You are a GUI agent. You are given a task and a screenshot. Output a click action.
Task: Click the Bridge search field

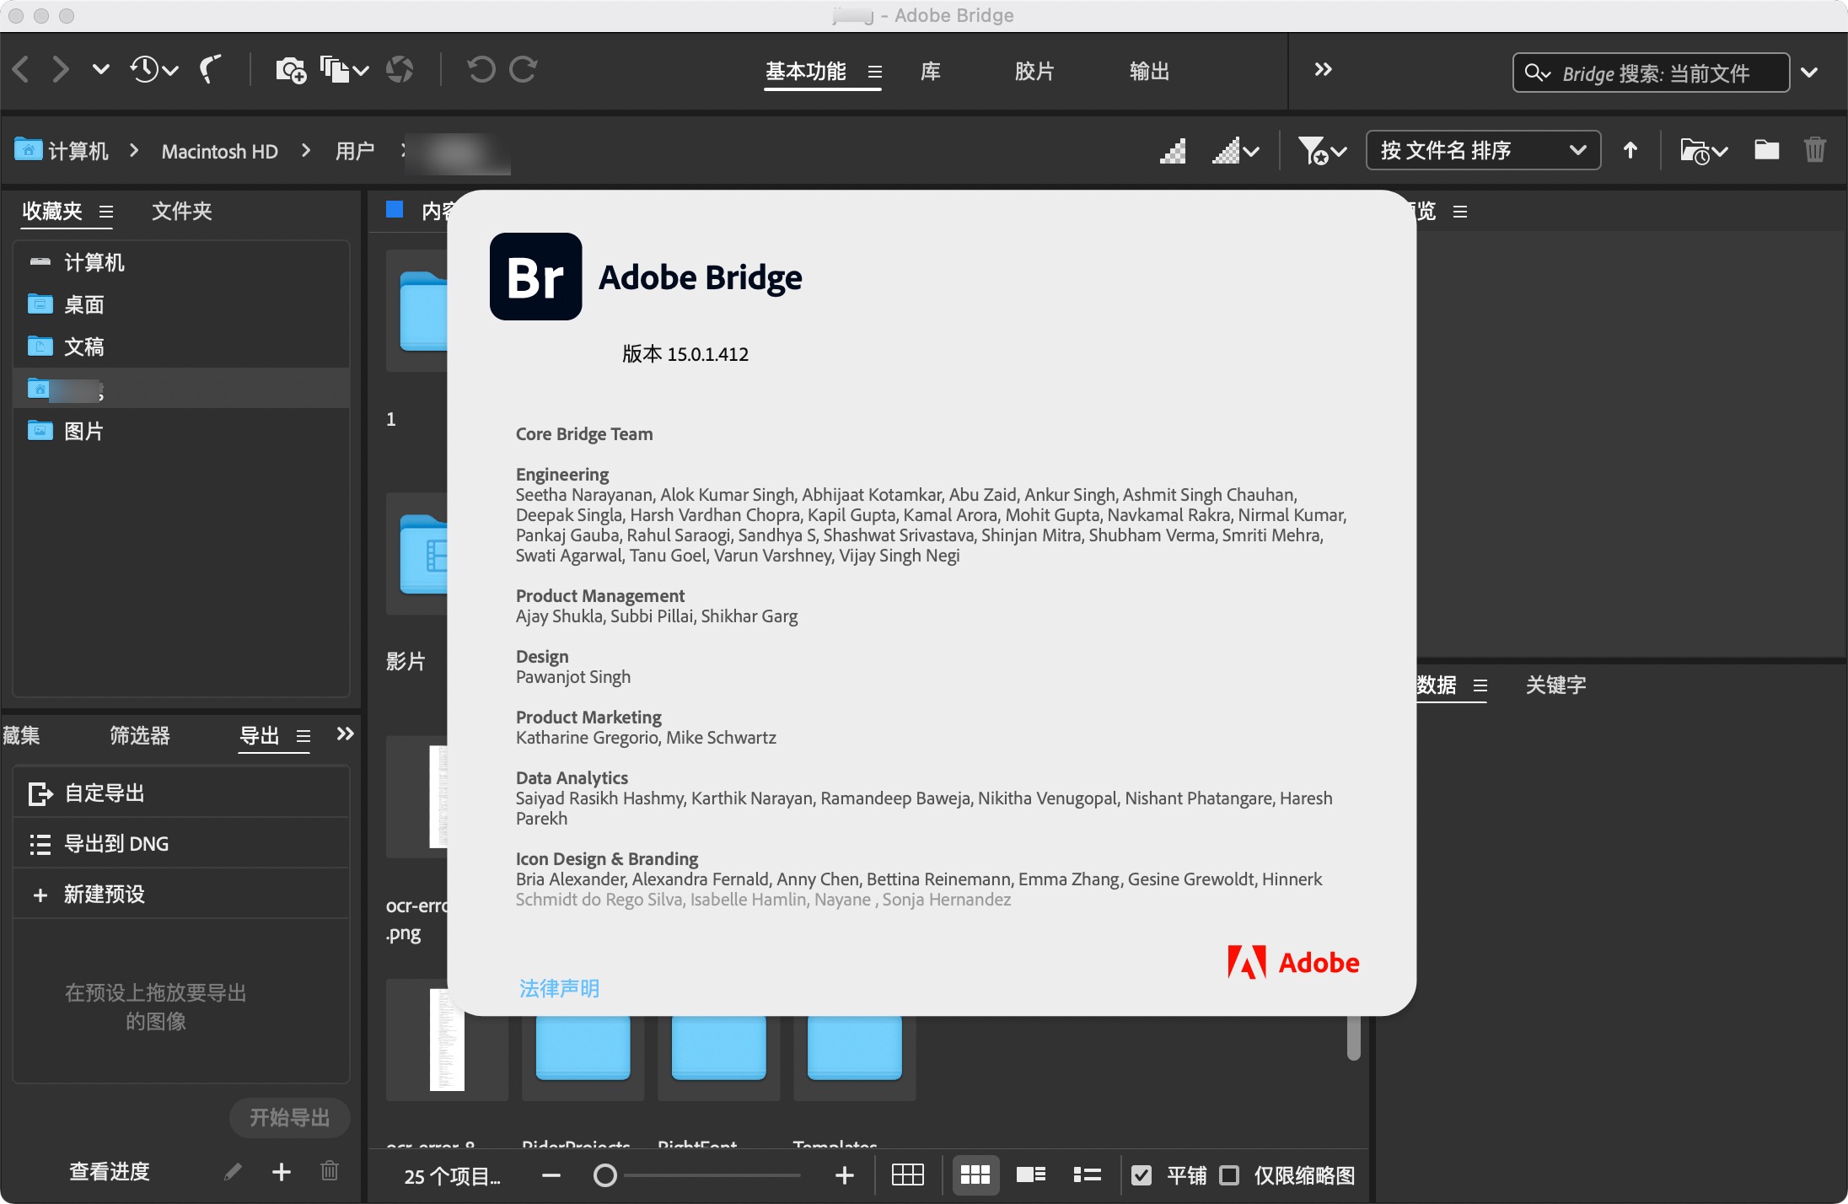click(1651, 73)
